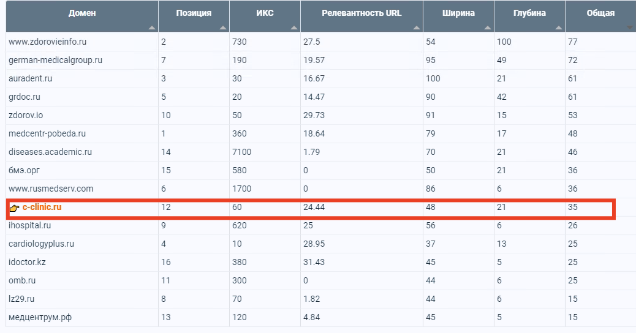636x333 pixels.
Task: Click sort arrow in Глубина column header
Action: click(x=559, y=28)
